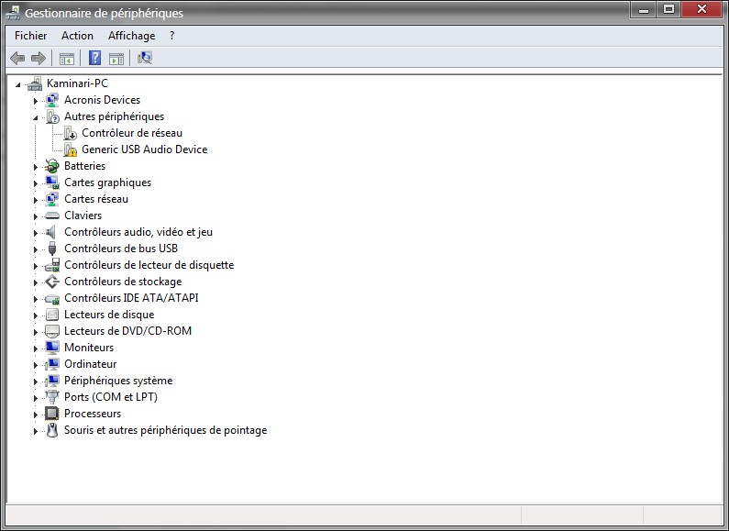Select the Kaminari-PC label
This screenshot has height=531, width=729.
(x=77, y=83)
